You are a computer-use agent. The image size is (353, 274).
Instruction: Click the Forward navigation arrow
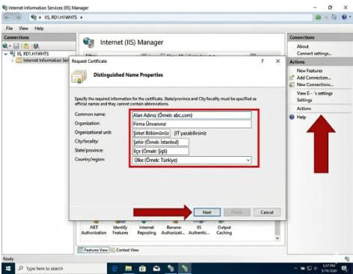18,17
